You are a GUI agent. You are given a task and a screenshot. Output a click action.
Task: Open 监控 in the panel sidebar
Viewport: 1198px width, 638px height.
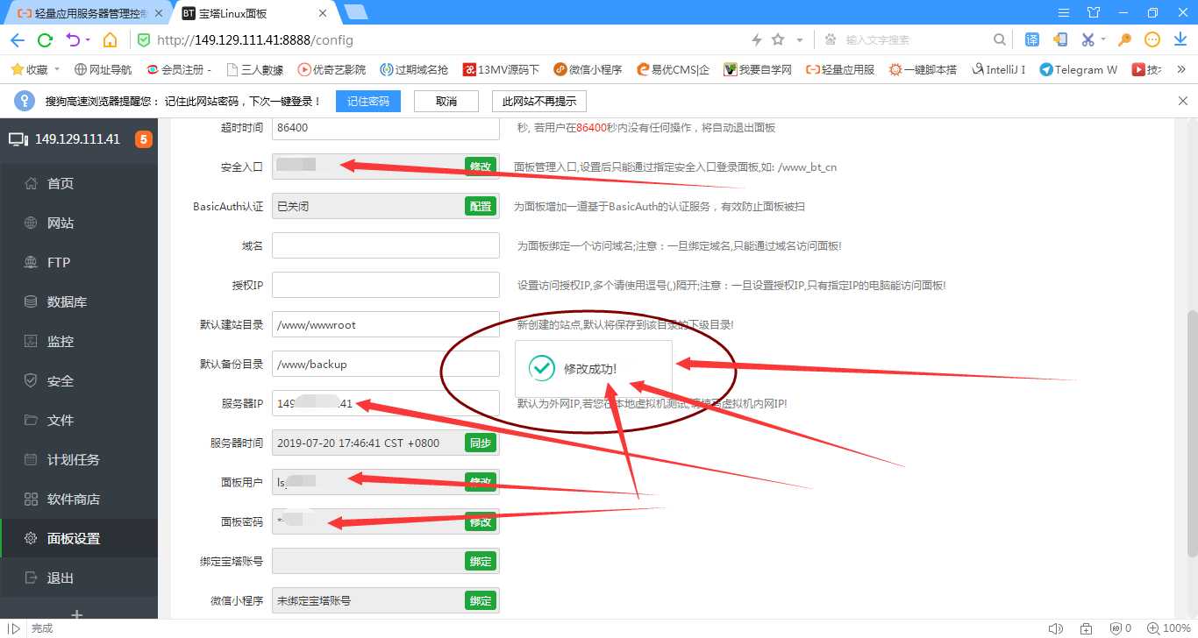tap(79, 341)
